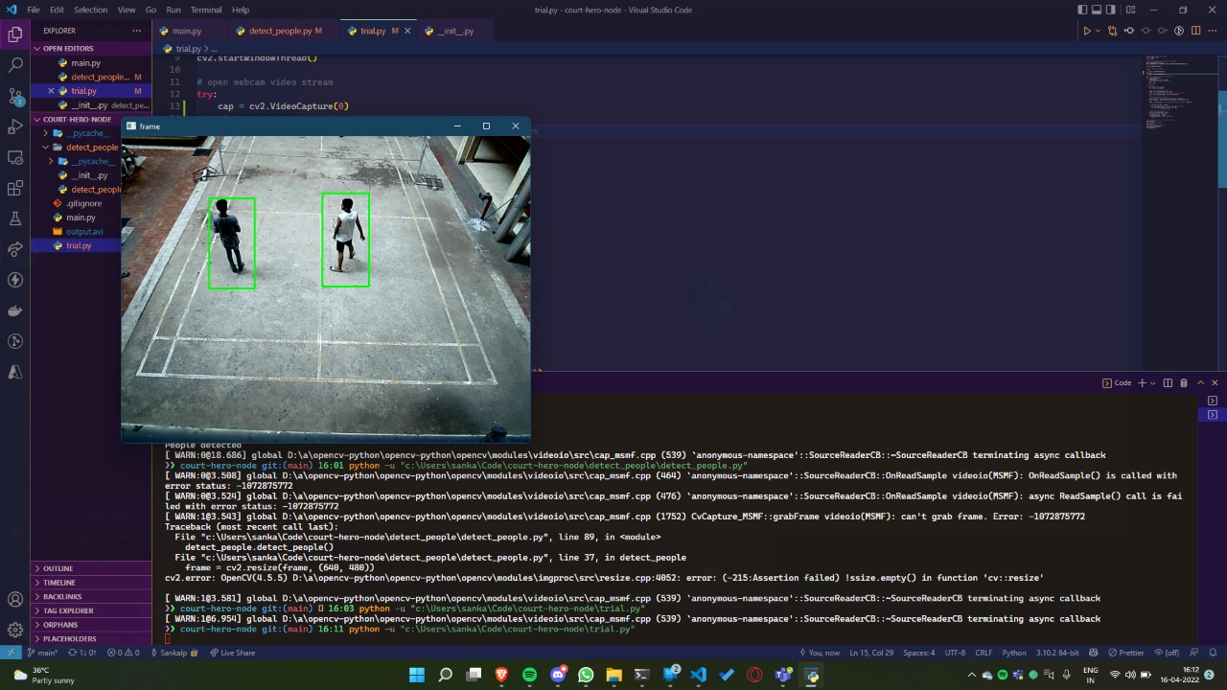This screenshot has height=690, width=1227.
Task: Open Source Control view with badge
Action: click(x=15, y=96)
